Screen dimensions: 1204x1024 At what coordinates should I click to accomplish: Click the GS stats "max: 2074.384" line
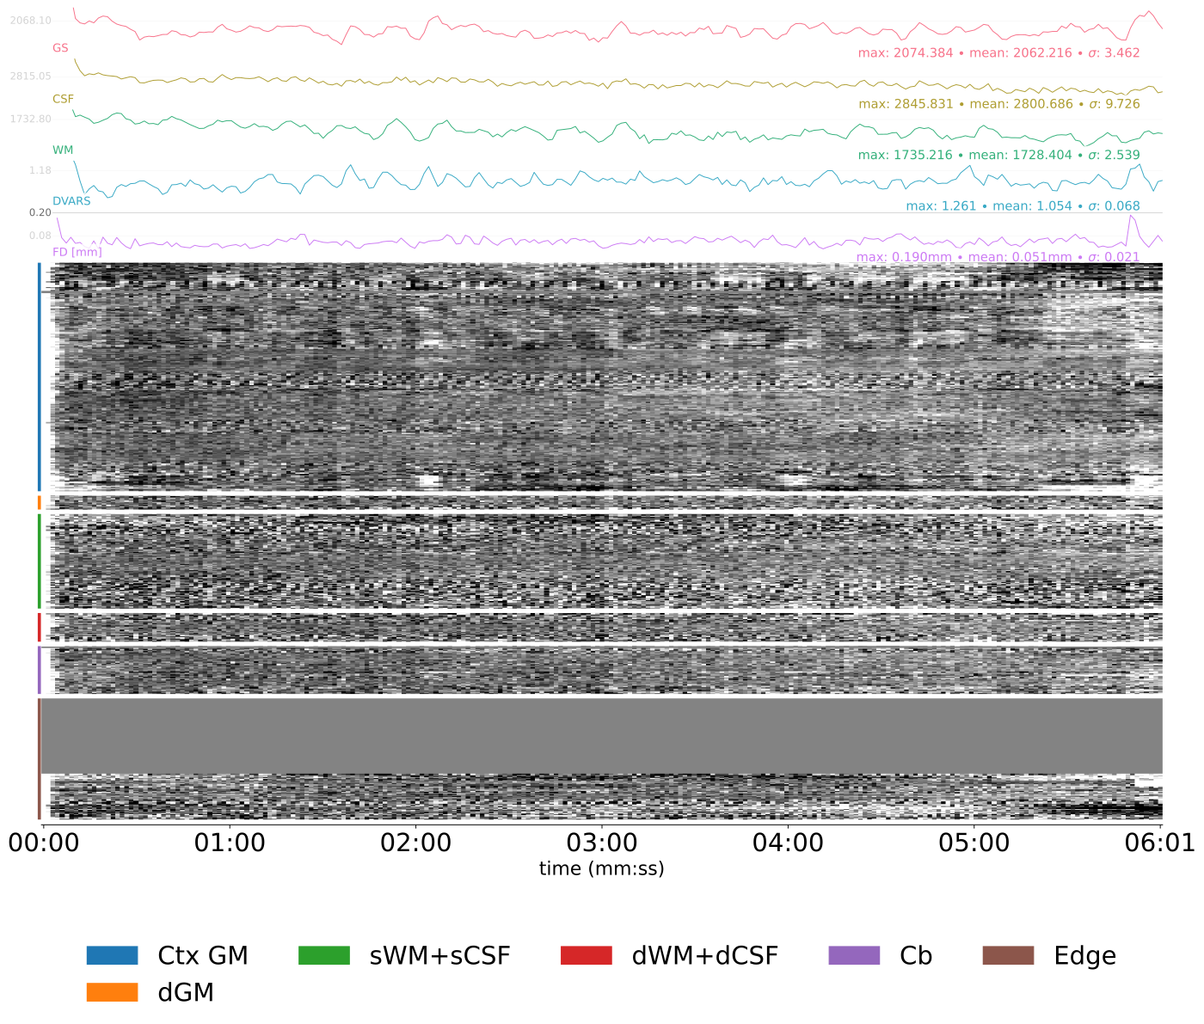point(998,53)
